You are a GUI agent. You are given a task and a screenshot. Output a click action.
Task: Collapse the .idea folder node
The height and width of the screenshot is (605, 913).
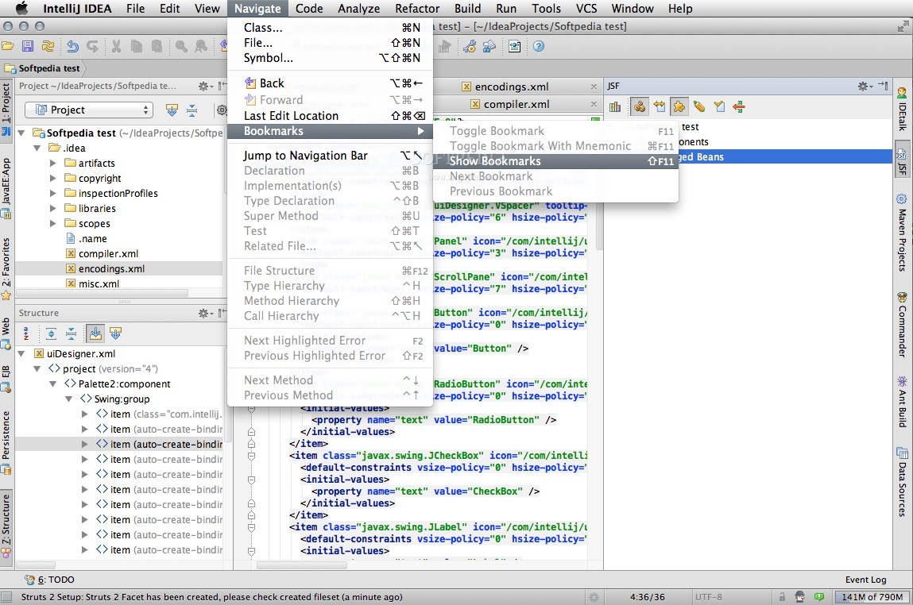37,148
